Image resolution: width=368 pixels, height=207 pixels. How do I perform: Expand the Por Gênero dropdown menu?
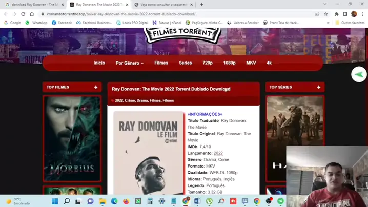130,63
